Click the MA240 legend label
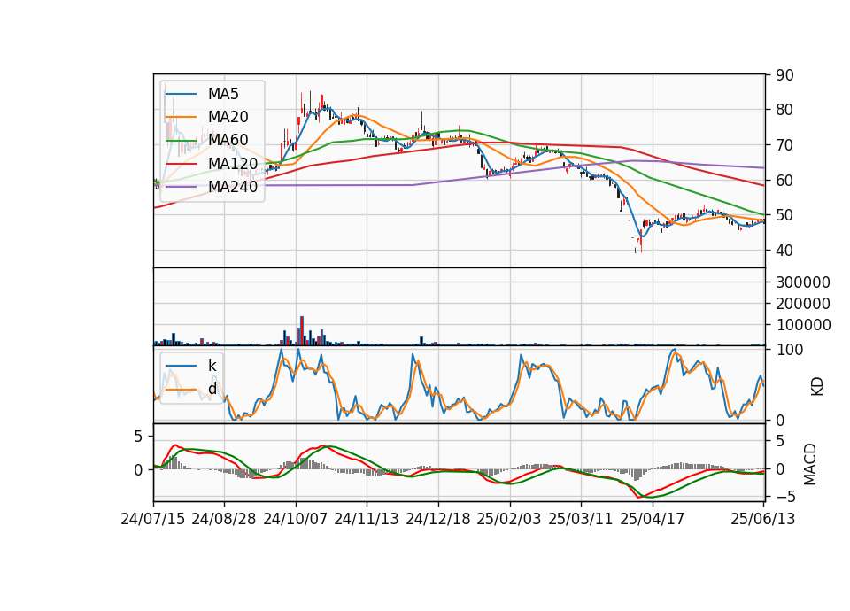The width and height of the screenshot is (850, 611). pyautogui.click(x=233, y=187)
